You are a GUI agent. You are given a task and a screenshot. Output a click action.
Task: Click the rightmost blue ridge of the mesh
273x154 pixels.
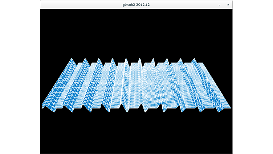(211, 87)
